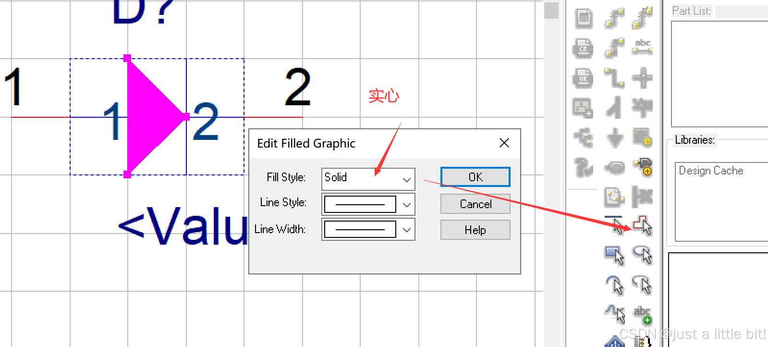Click the vertical scrollbar thumb of canvas

click(x=551, y=11)
